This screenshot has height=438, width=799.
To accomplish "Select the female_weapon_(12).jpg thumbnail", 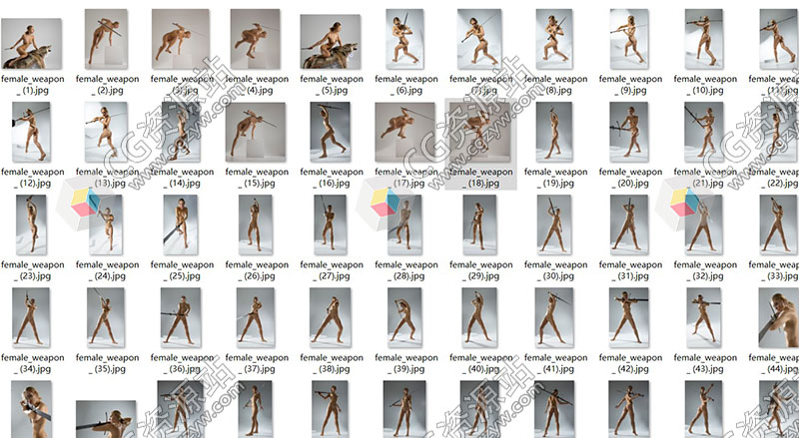I will click(32, 132).
